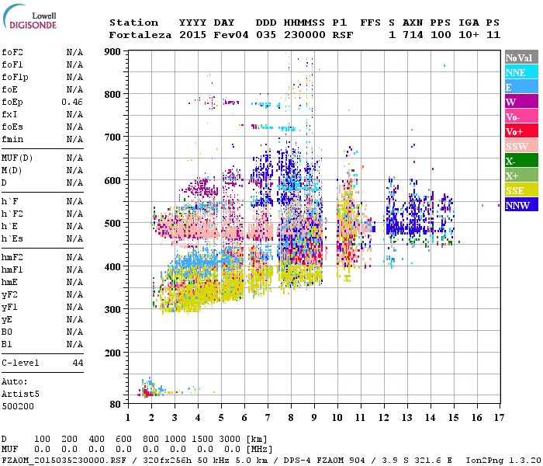Image resolution: width=543 pixels, height=466 pixels.
Task: Click the time value 230000
Action: (304, 35)
